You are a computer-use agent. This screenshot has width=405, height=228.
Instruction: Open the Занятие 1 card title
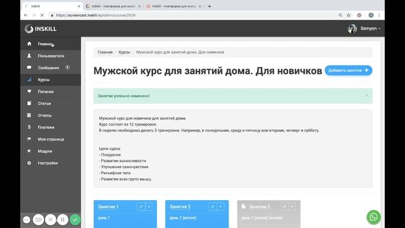108,207
